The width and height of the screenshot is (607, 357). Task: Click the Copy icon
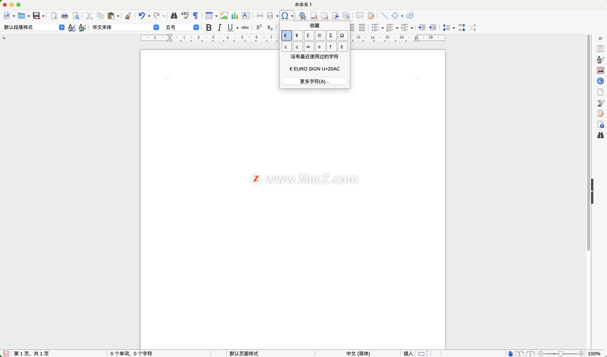pyautogui.click(x=100, y=16)
